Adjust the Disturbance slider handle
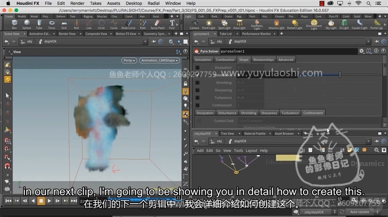The width and height of the screenshot is (388, 217). (340, 75)
